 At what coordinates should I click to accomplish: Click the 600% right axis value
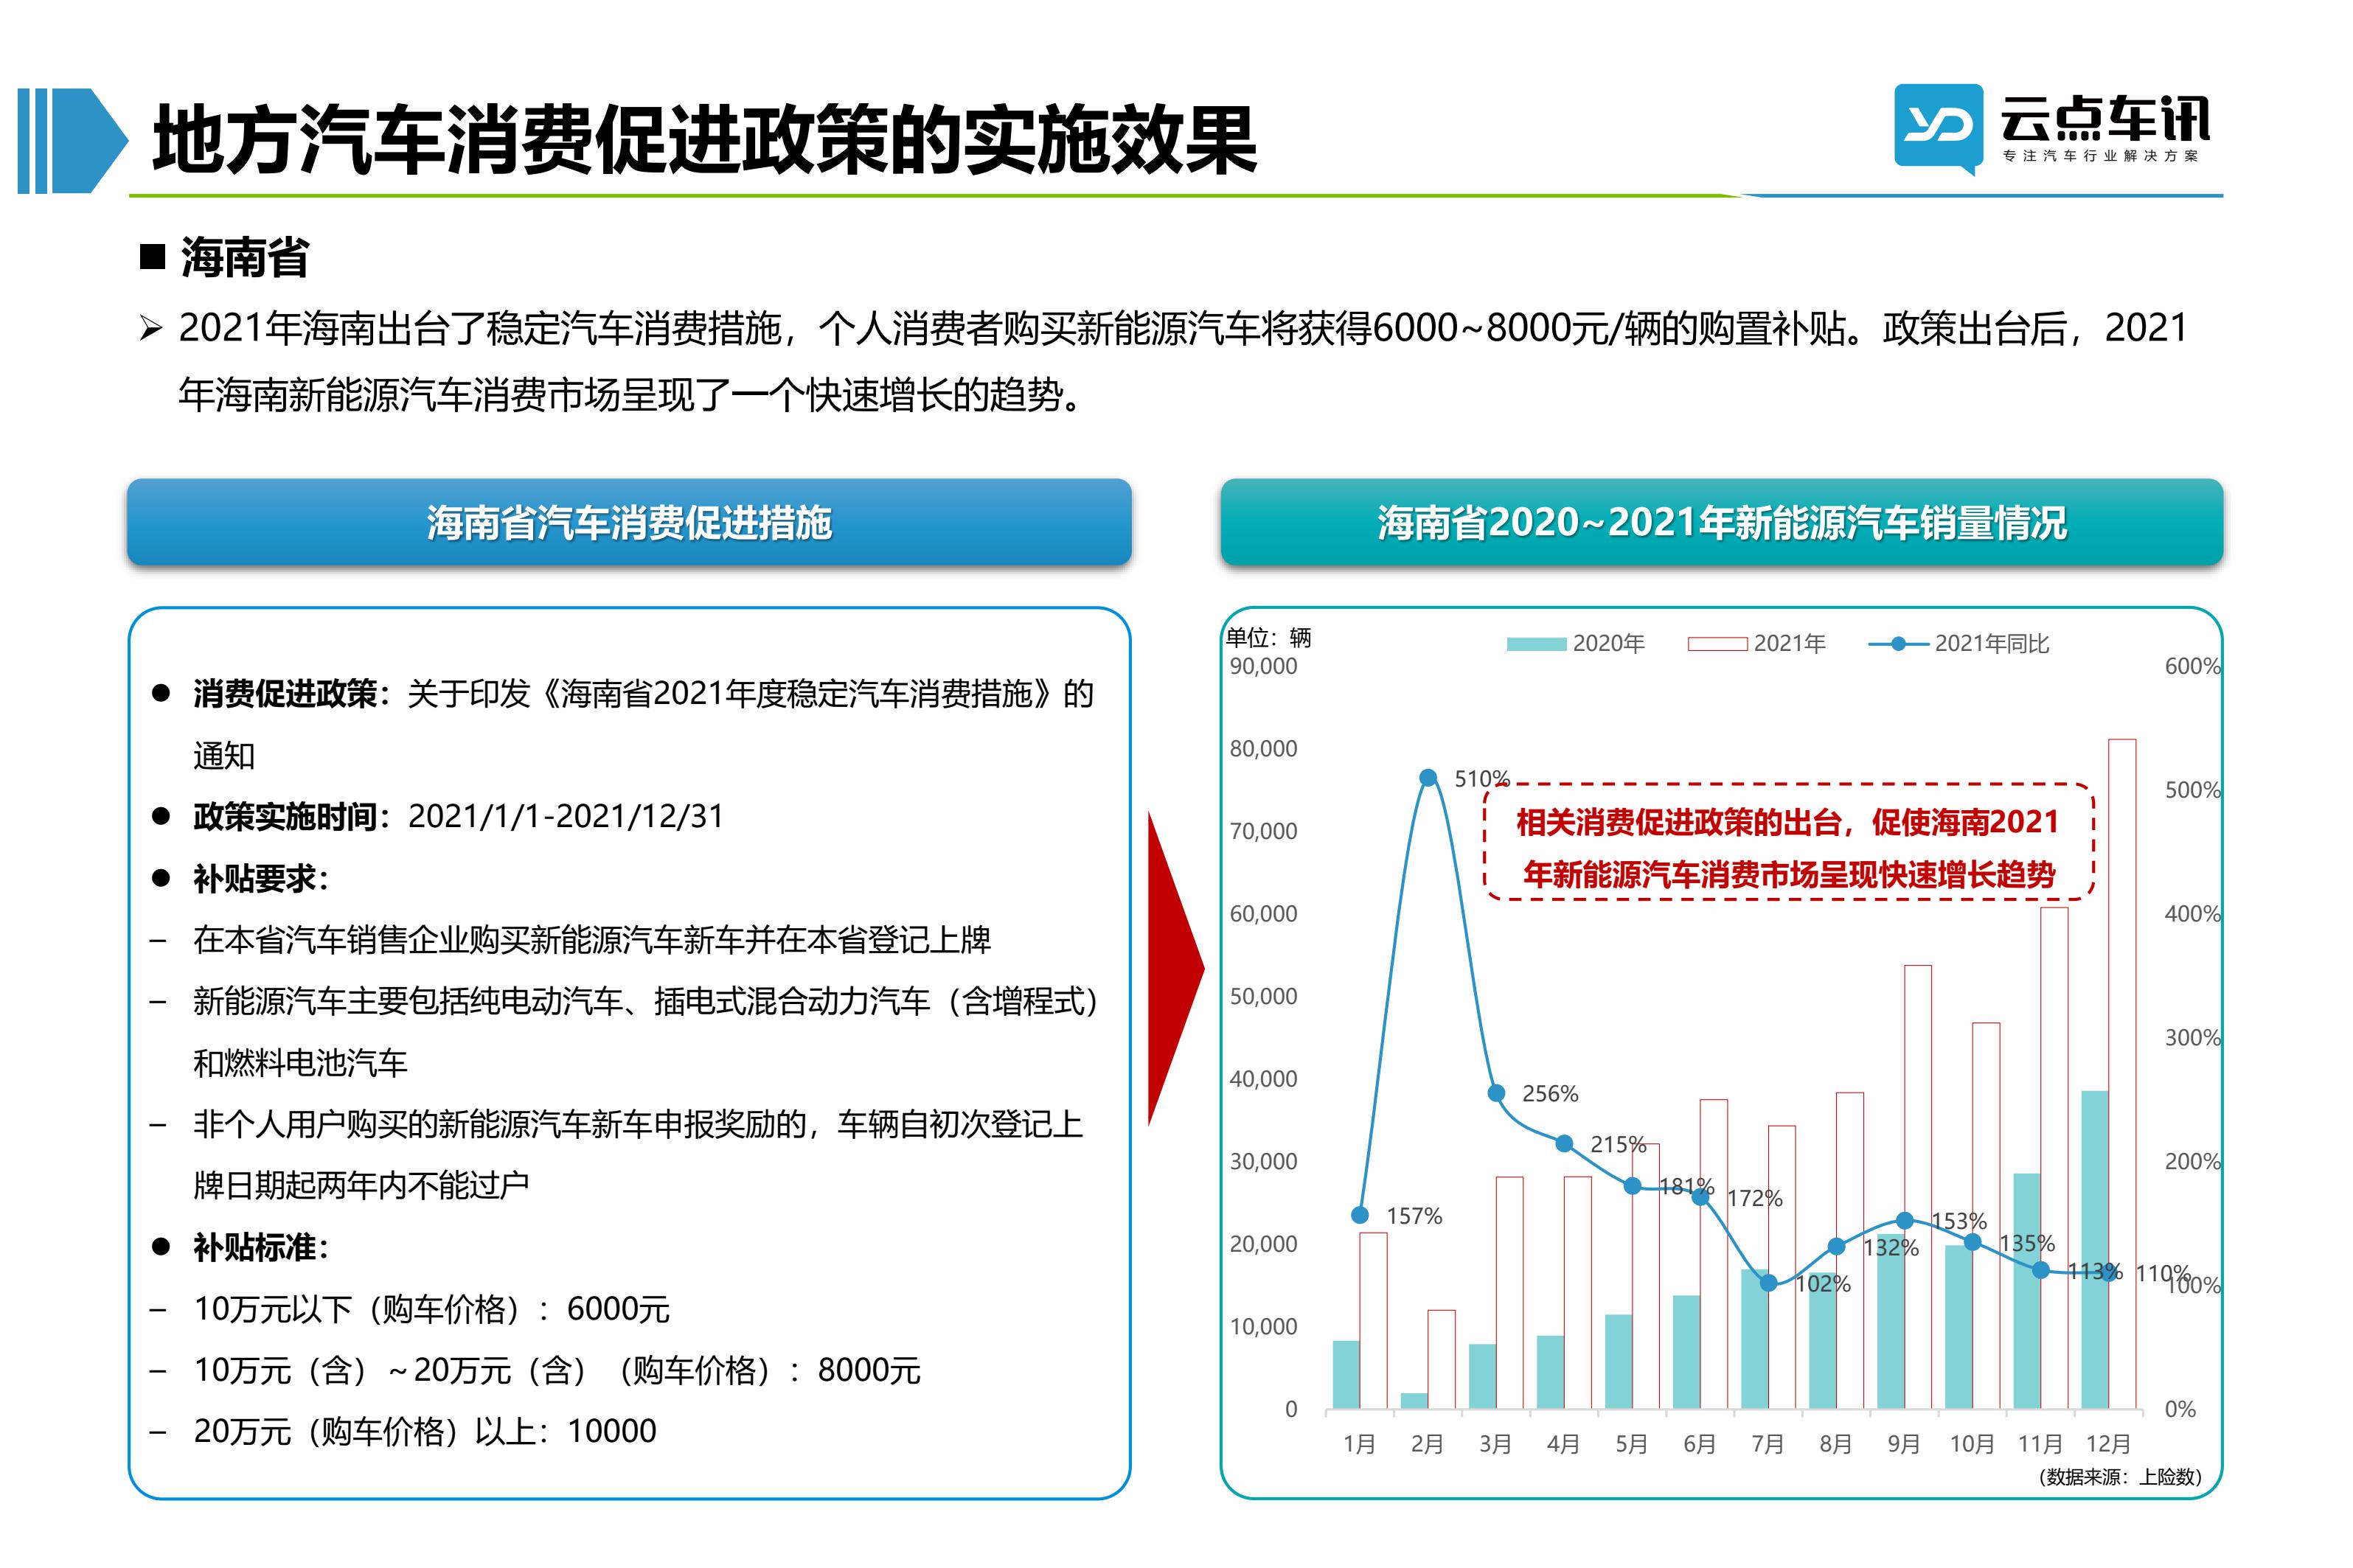[2192, 666]
